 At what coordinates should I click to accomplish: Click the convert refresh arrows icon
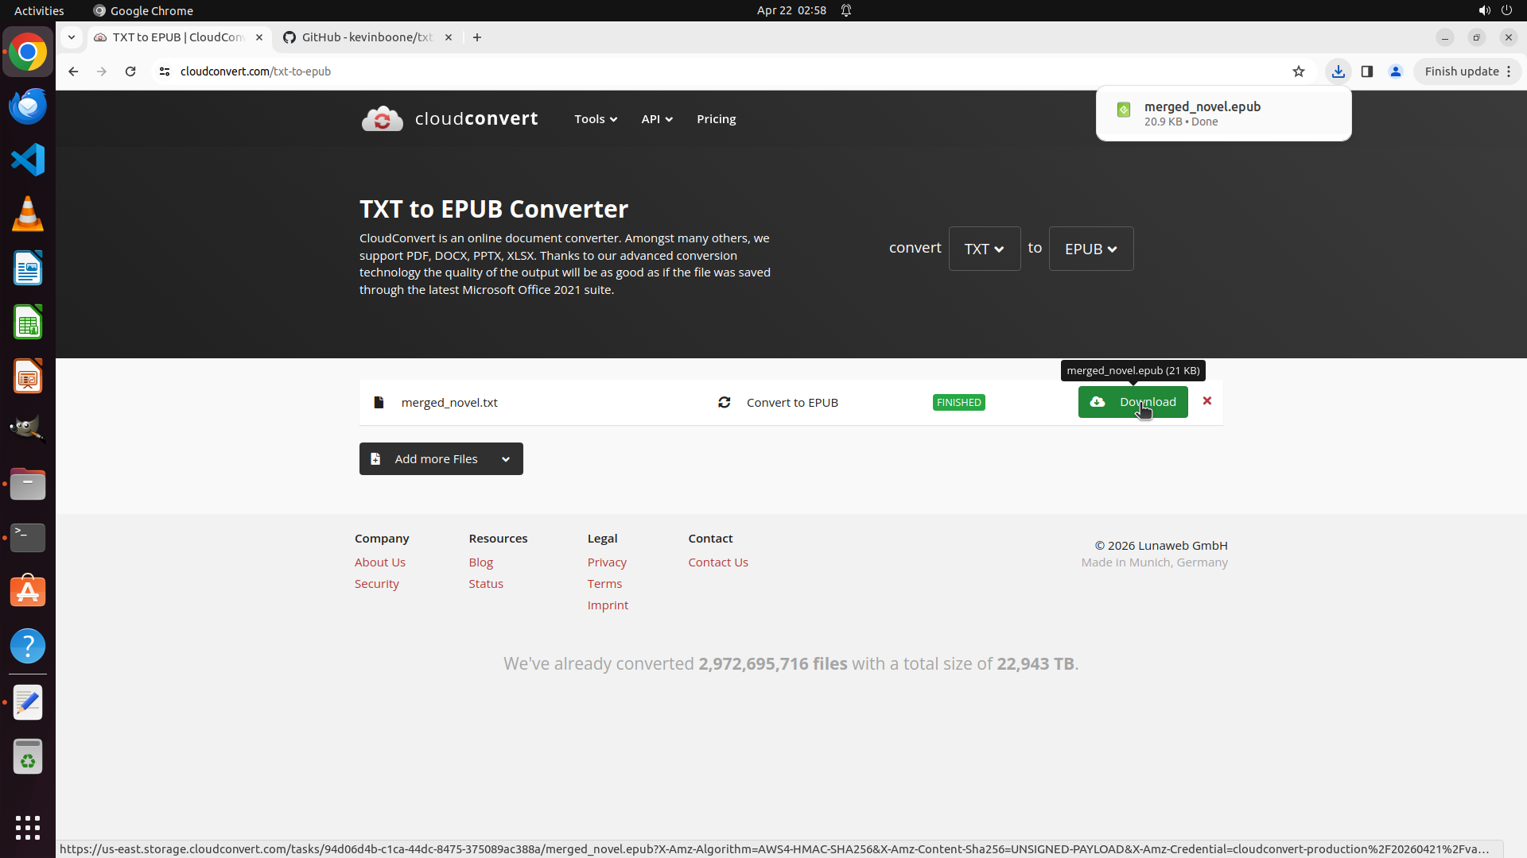tap(725, 403)
